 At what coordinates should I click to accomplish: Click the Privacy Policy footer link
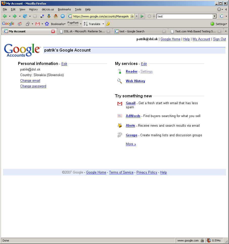click(147, 172)
